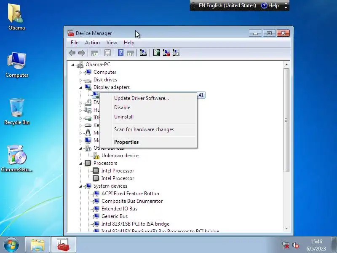
Task: Click Help on the language bar
Action: 270,5
